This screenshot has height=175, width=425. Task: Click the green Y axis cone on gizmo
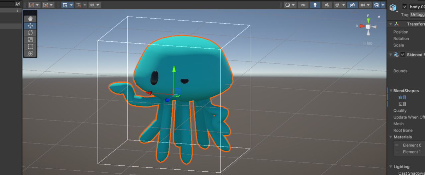click(368, 21)
